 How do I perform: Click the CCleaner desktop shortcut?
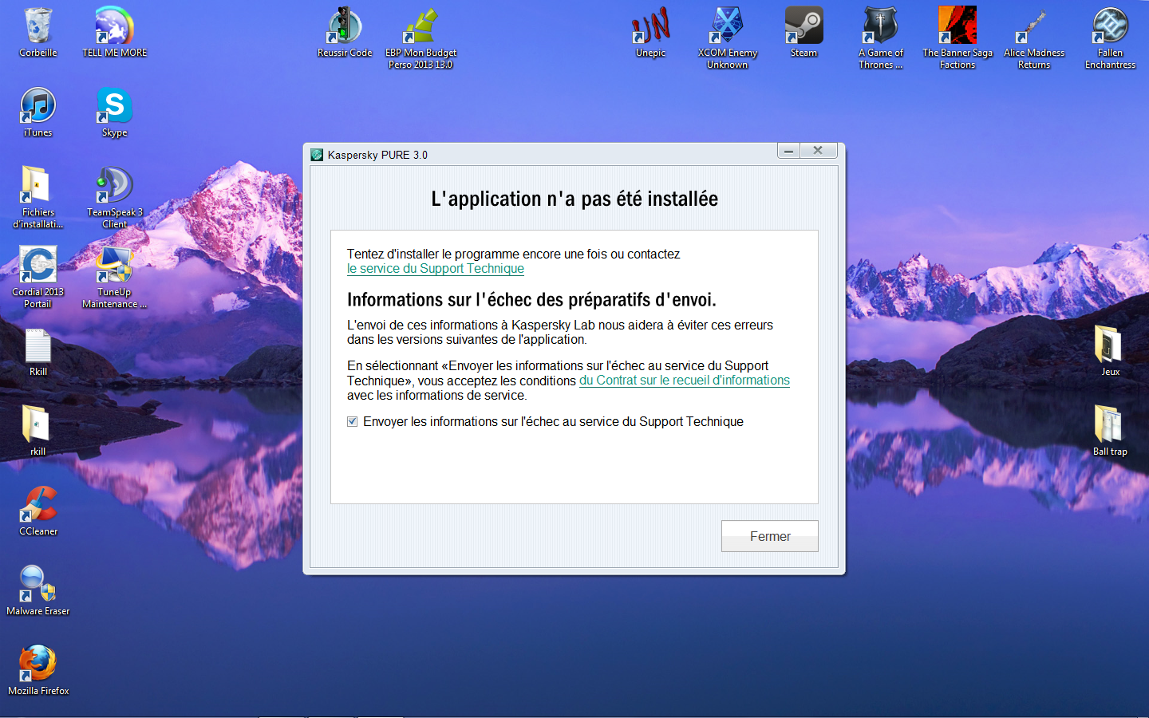(38, 511)
